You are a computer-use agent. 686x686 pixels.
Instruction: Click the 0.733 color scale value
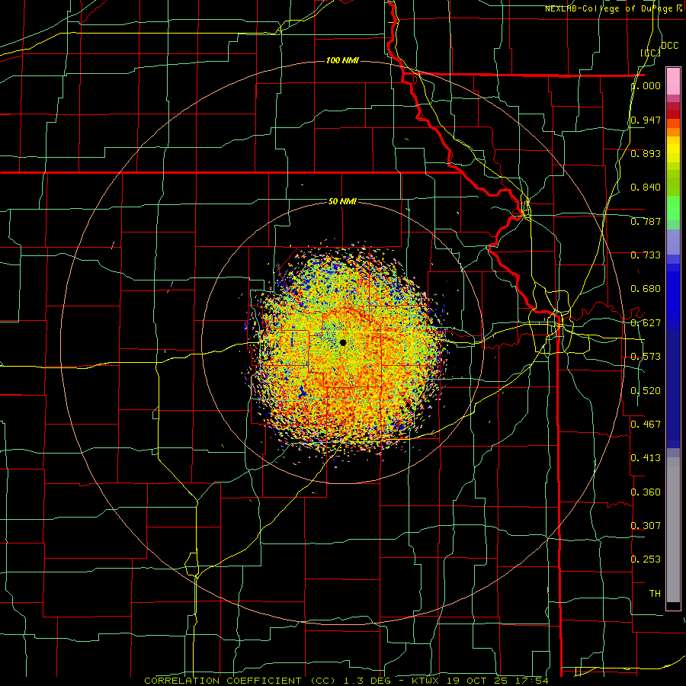(646, 255)
